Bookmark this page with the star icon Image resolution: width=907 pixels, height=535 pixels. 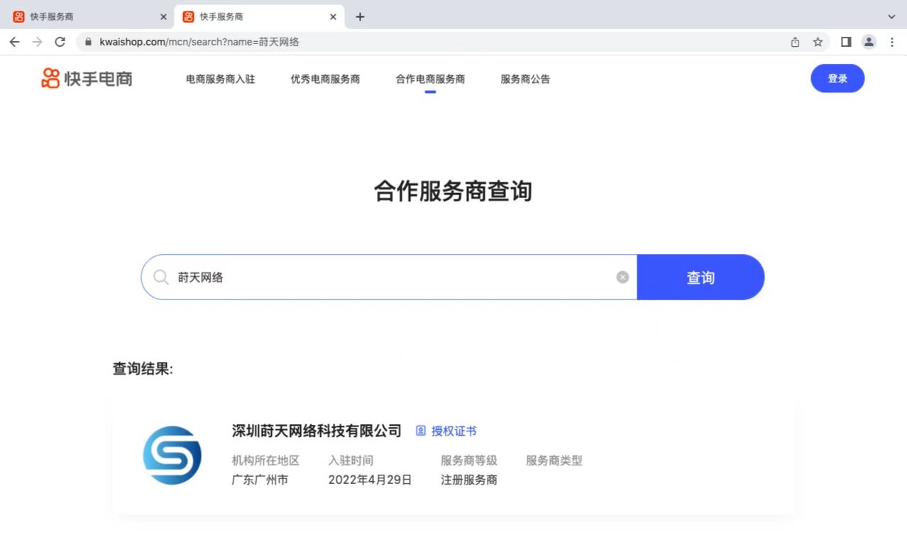(x=818, y=42)
